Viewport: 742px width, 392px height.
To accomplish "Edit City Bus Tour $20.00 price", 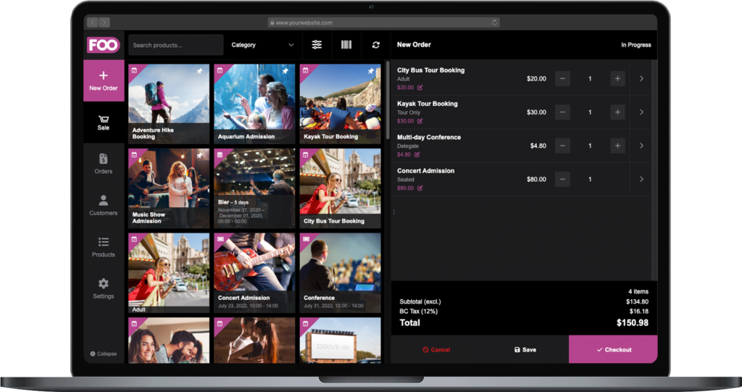I will pyautogui.click(x=420, y=88).
